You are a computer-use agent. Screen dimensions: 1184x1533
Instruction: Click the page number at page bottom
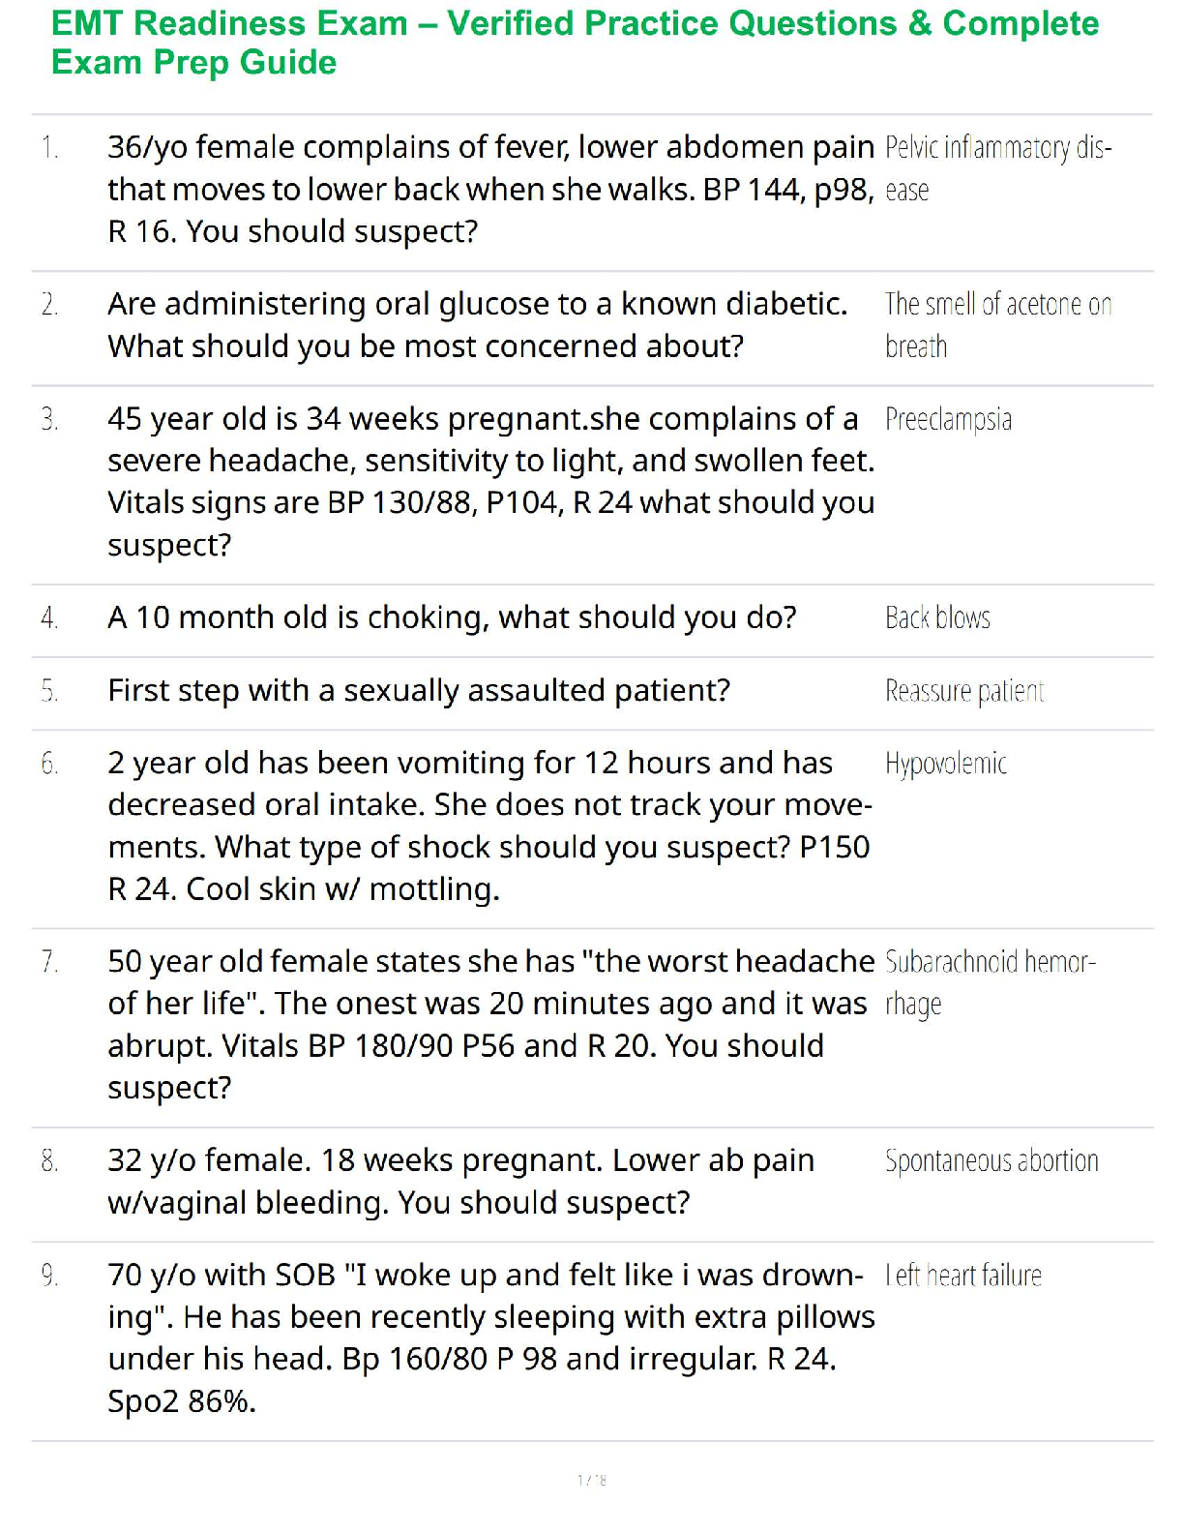[591, 1479]
